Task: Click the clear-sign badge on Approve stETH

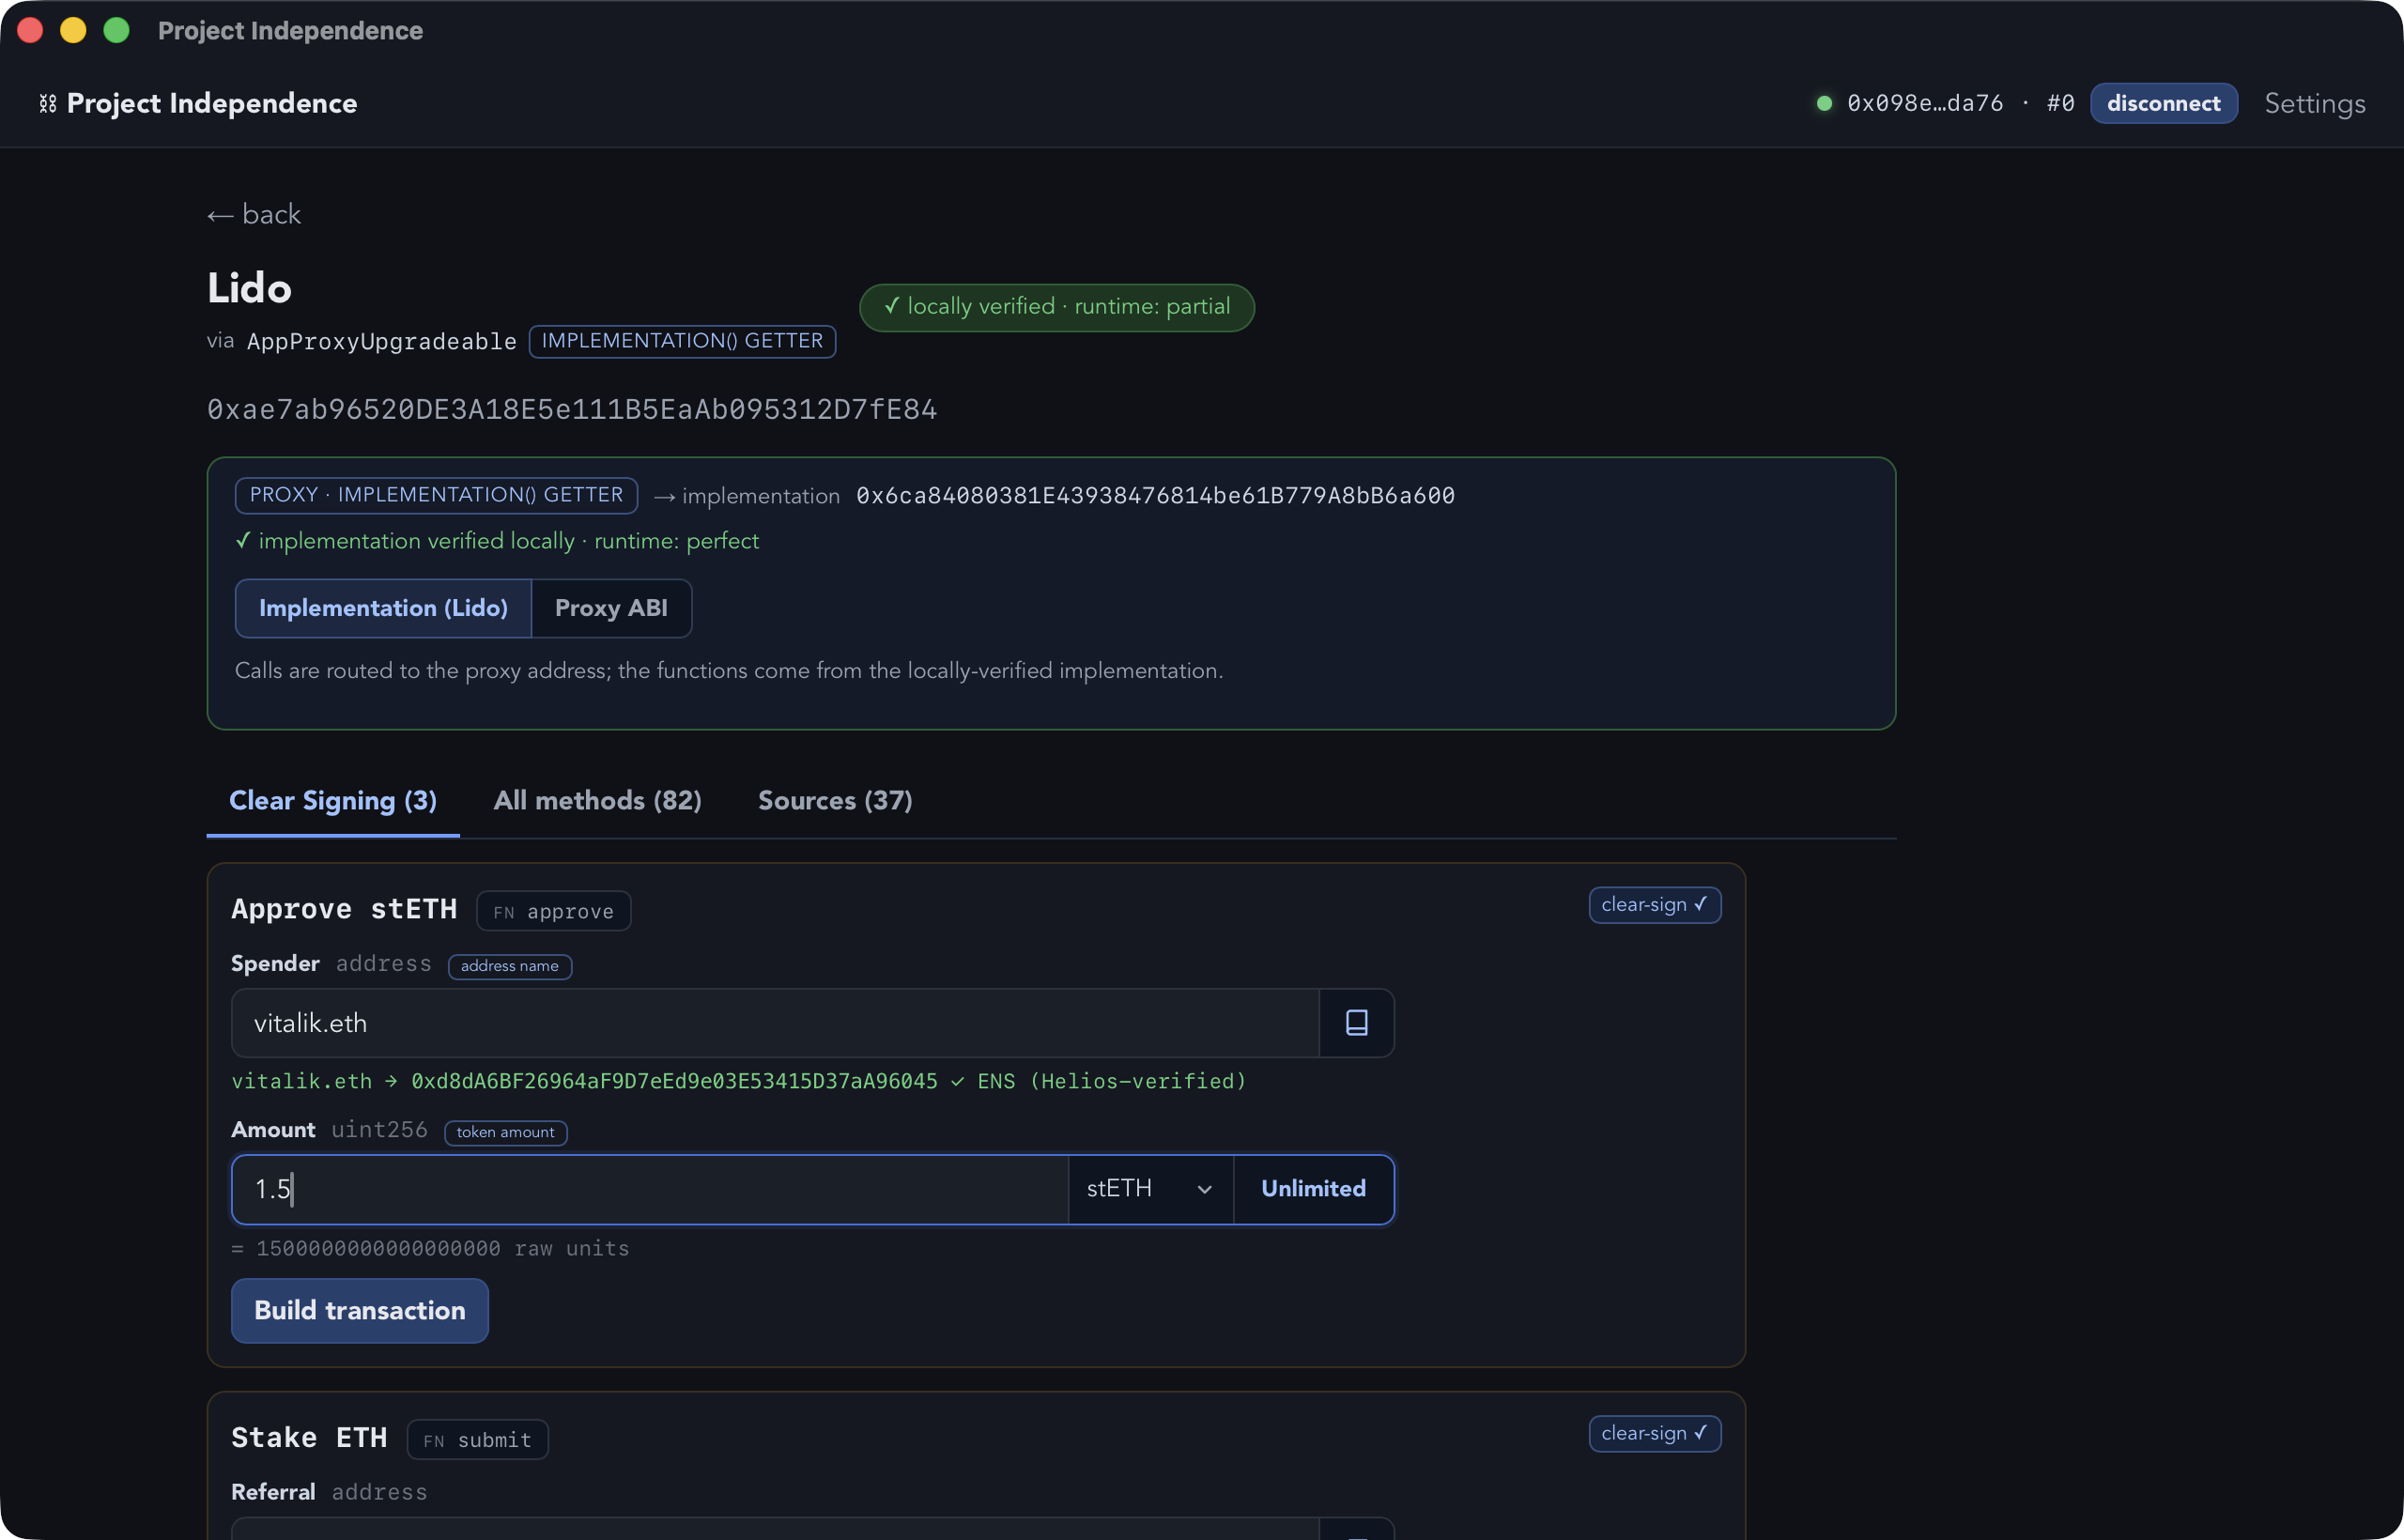Action: [x=1654, y=905]
